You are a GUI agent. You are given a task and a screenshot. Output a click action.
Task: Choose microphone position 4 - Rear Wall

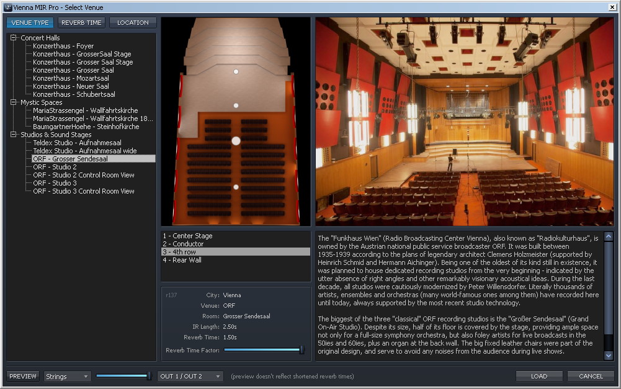point(236,260)
